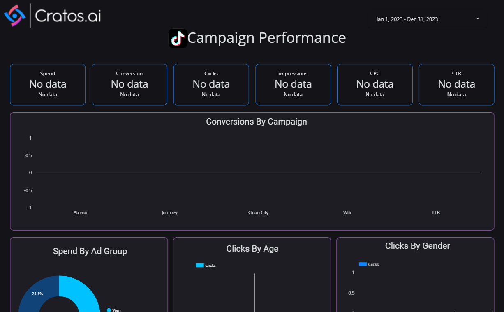Click the Clicks By Age chart title
The width and height of the screenshot is (504, 312).
252,249
